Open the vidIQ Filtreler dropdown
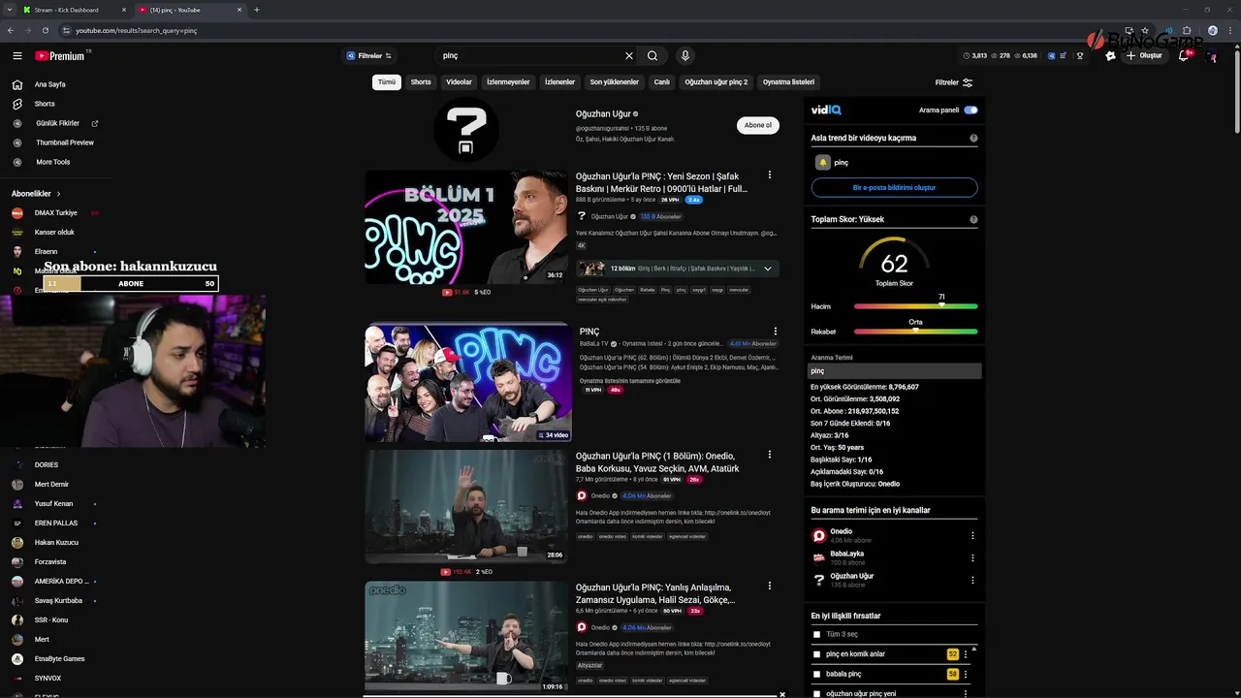The height and width of the screenshot is (698, 1241). coord(369,56)
